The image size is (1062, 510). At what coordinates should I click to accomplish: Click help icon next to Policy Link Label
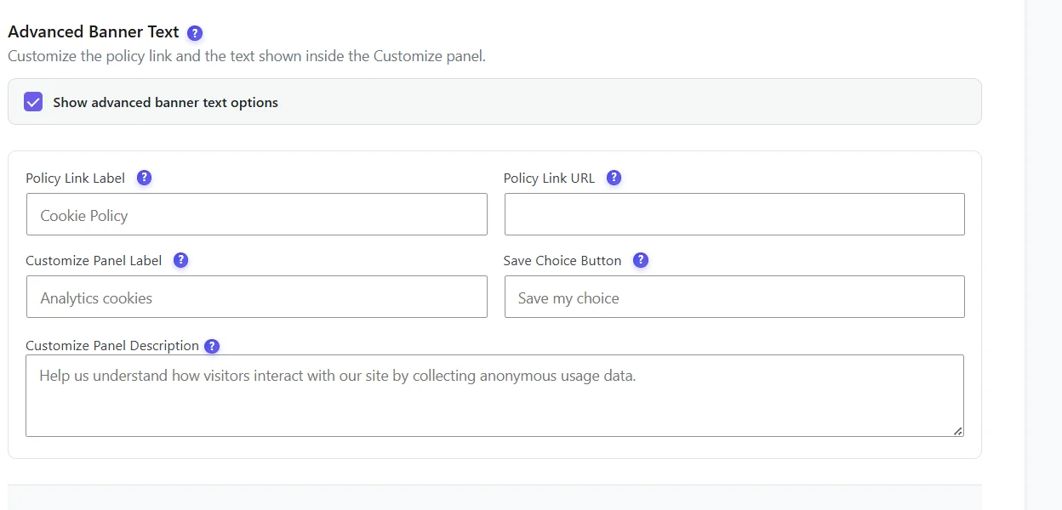pos(144,178)
